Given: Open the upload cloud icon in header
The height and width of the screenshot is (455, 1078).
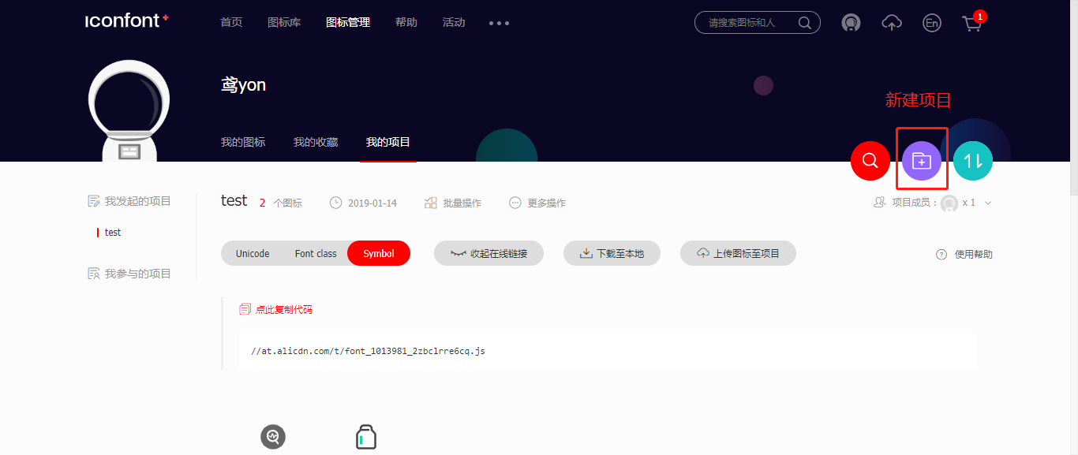Looking at the screenshot, I should point(891,23).
